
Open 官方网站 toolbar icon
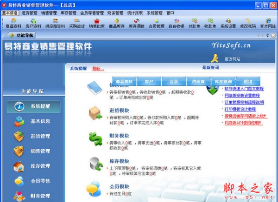[x=268, y=24]
